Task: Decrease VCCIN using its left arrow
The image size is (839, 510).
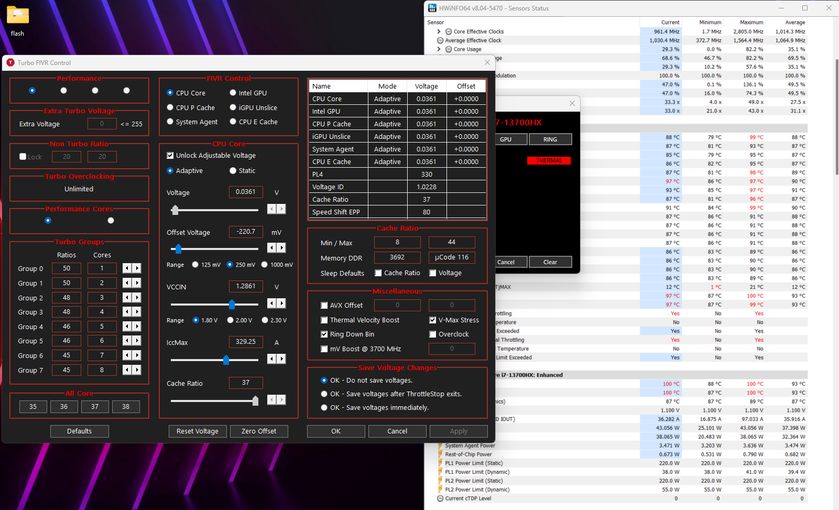Action: pos(271,303)
